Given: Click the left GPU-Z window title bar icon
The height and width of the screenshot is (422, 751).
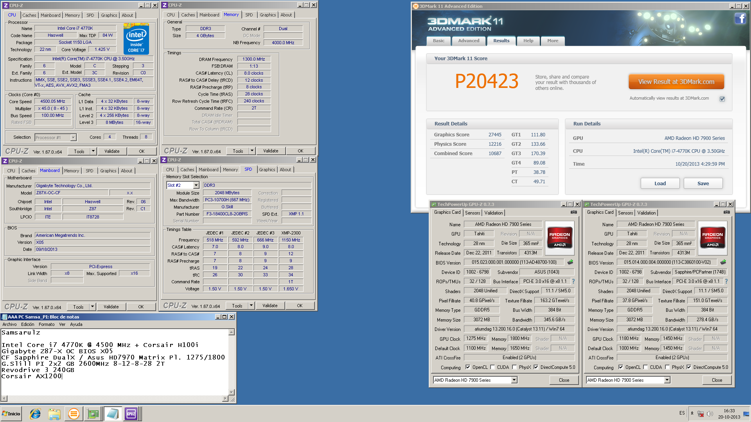Looking at the screenshot, I should 433,204.
